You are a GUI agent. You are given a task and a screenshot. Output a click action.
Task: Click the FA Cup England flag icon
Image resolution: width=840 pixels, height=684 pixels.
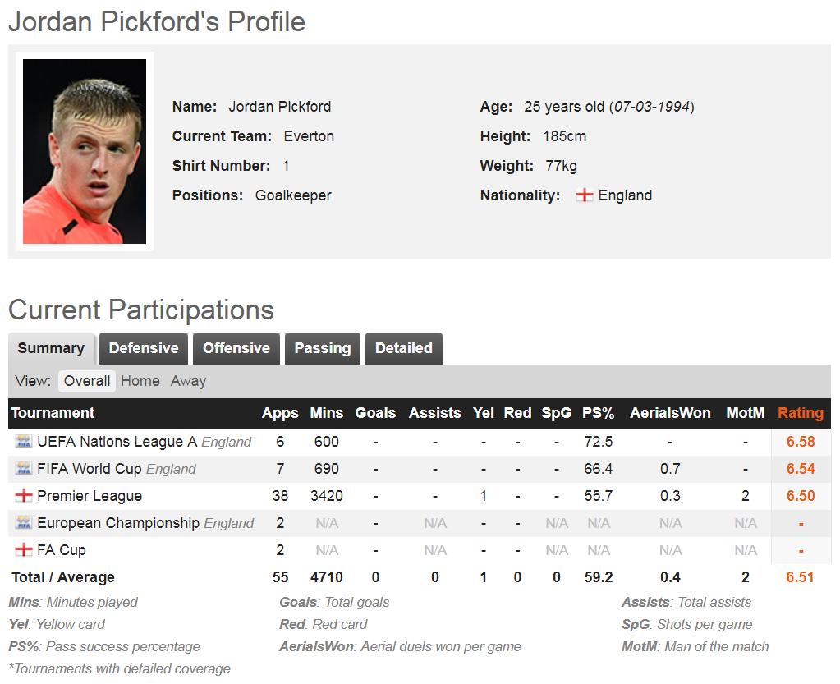(23, 550)
